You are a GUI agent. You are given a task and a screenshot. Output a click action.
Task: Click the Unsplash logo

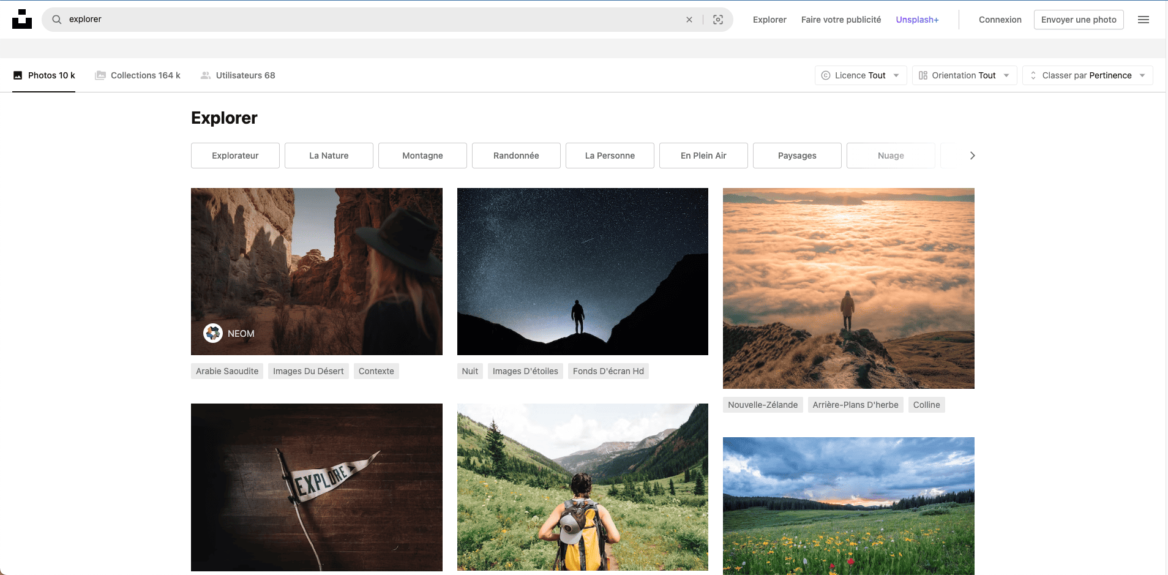pos(22,19)
